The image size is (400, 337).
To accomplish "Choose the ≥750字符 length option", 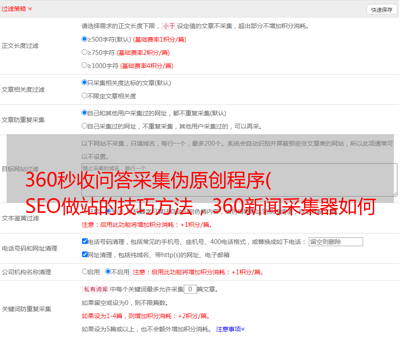I will pos(84,52).
